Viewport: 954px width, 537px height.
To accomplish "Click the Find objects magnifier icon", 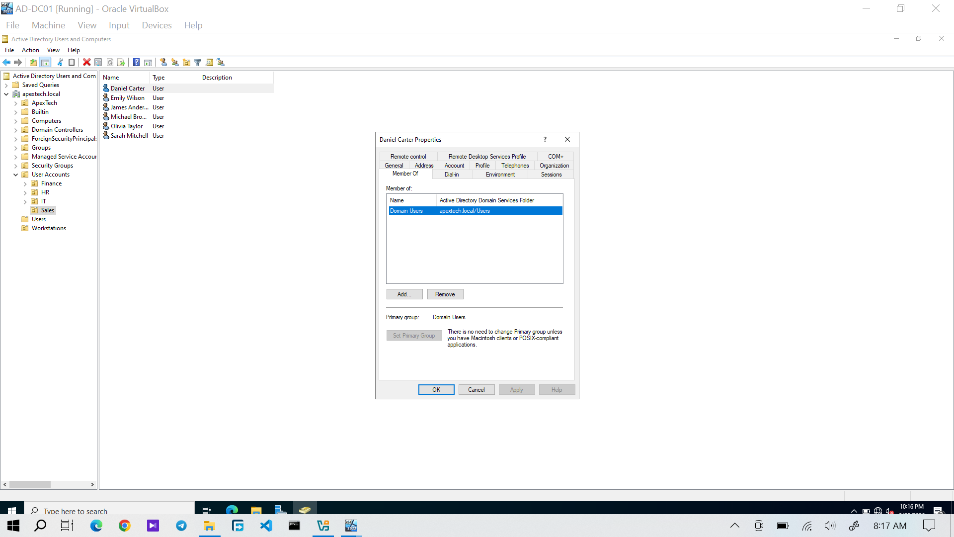I will point(209,62).
